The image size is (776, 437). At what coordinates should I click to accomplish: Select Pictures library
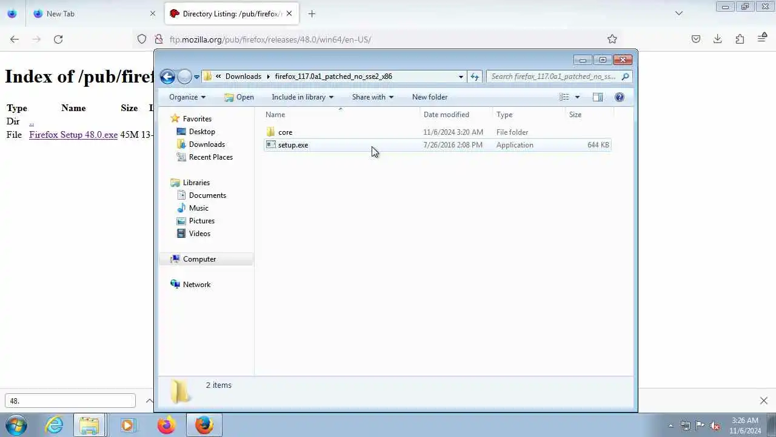pyautogui.click(x=201, y=221)
